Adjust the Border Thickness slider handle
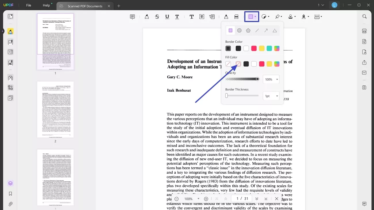Viewport: 374px width, 210px height. click(x=226, y=96)
